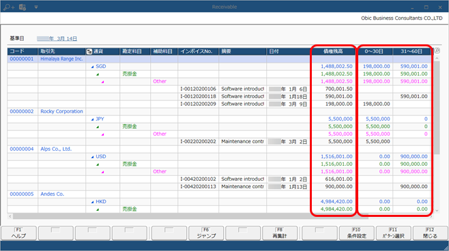Collapse the HKD currency node
Screen dimensions: 449x251
coord(92,202)
